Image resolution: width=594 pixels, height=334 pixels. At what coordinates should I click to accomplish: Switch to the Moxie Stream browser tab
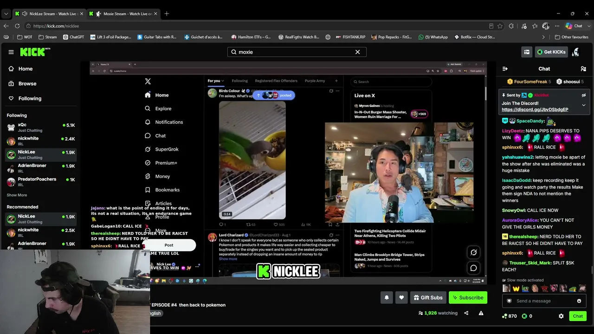click(123, 13)
